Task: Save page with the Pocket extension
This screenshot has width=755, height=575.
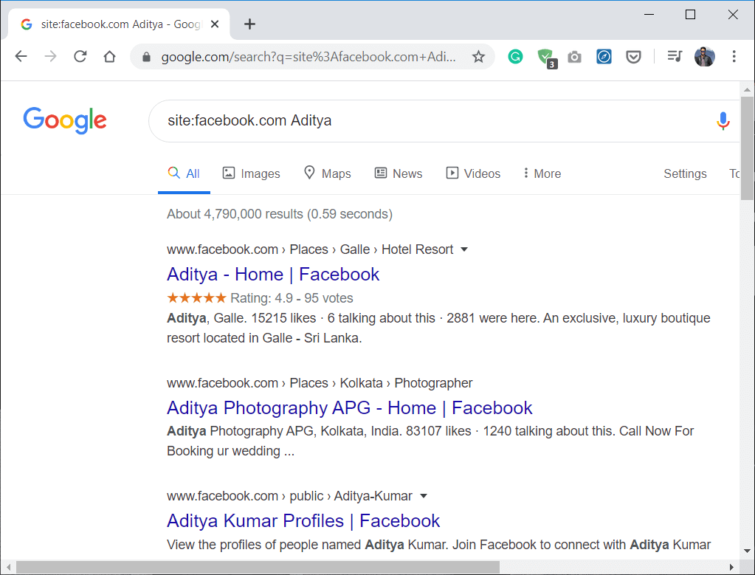Action: tap(633, 56)
